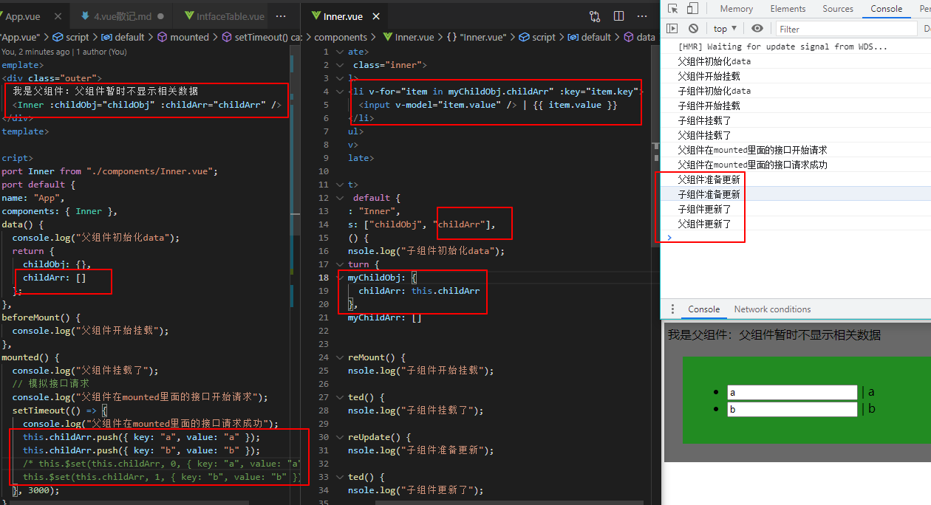Click the git blame annotation text

tap(64, 52)
